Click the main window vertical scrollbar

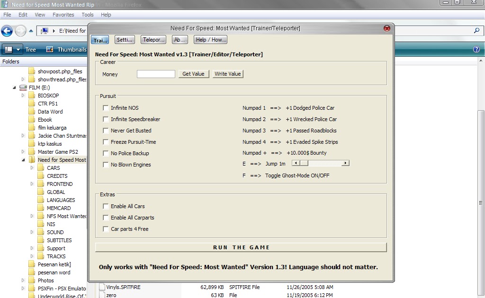(481, 203)
